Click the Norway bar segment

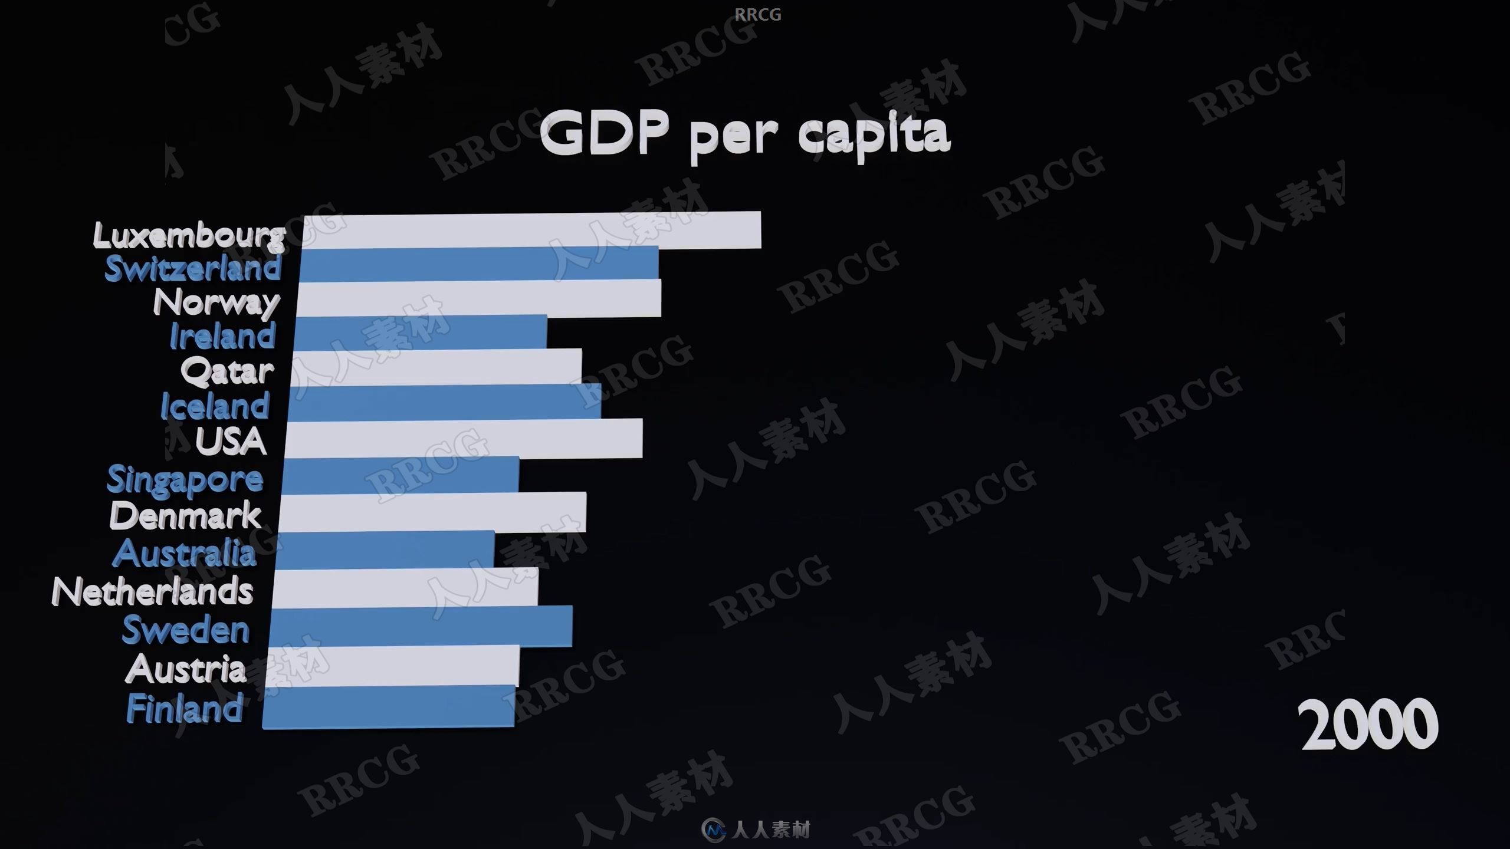(467, 301)
